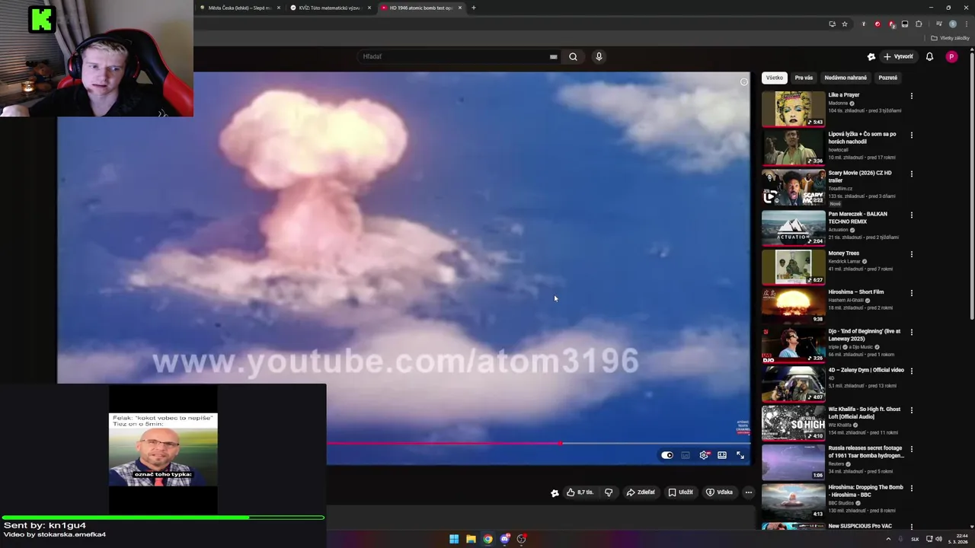Screen dimensions: 975x548
Task: Open Windows Start menu
Action: tap(454, 539)
